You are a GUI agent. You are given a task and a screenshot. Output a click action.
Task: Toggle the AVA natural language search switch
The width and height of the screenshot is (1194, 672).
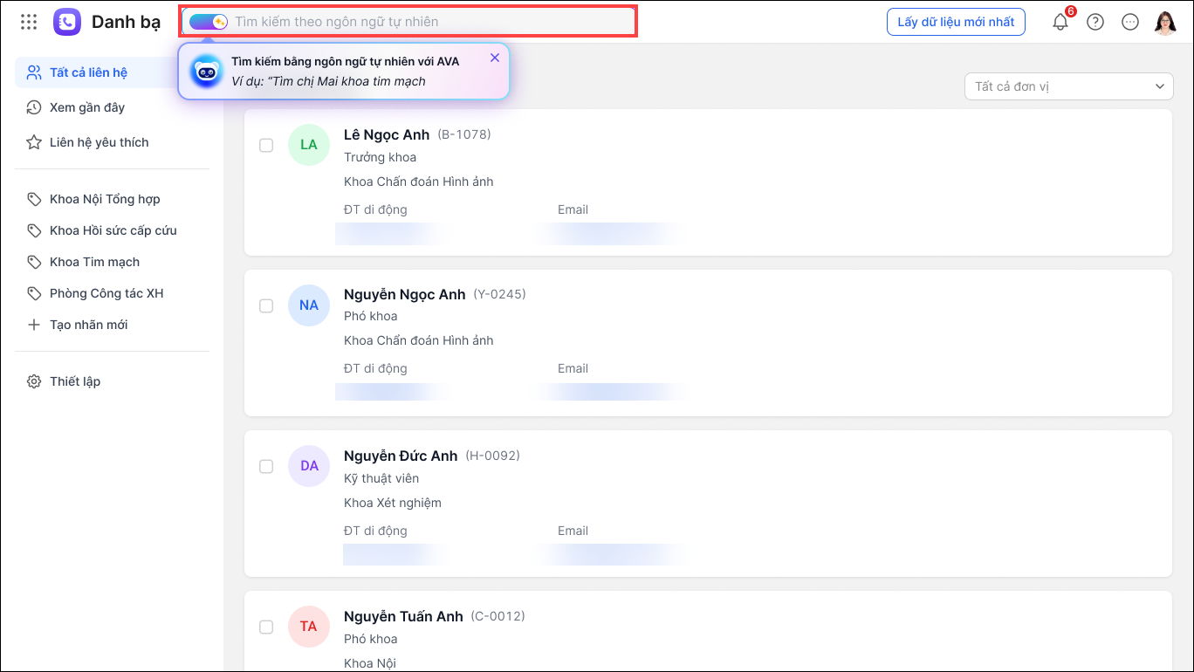coord(208,22)
